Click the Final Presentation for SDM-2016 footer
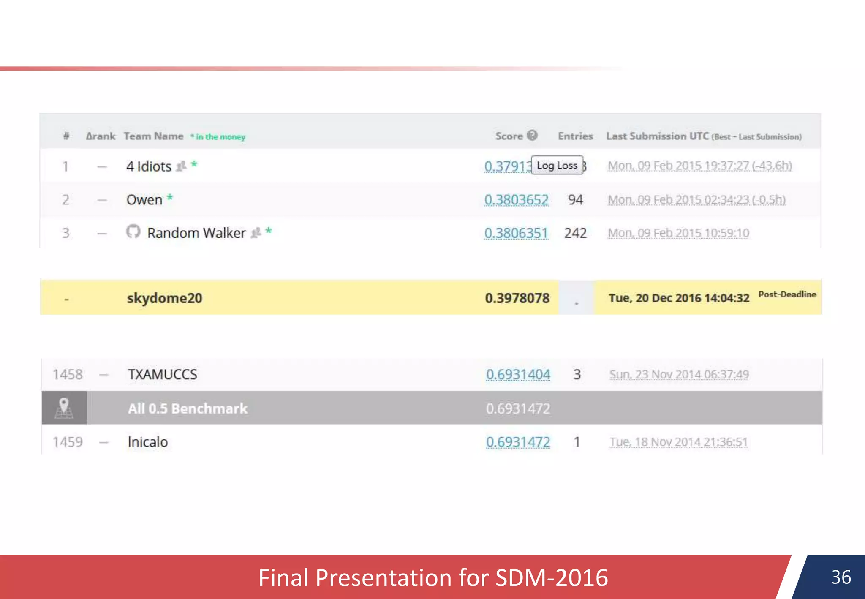 pyautogui.click(x=433, y=577)
